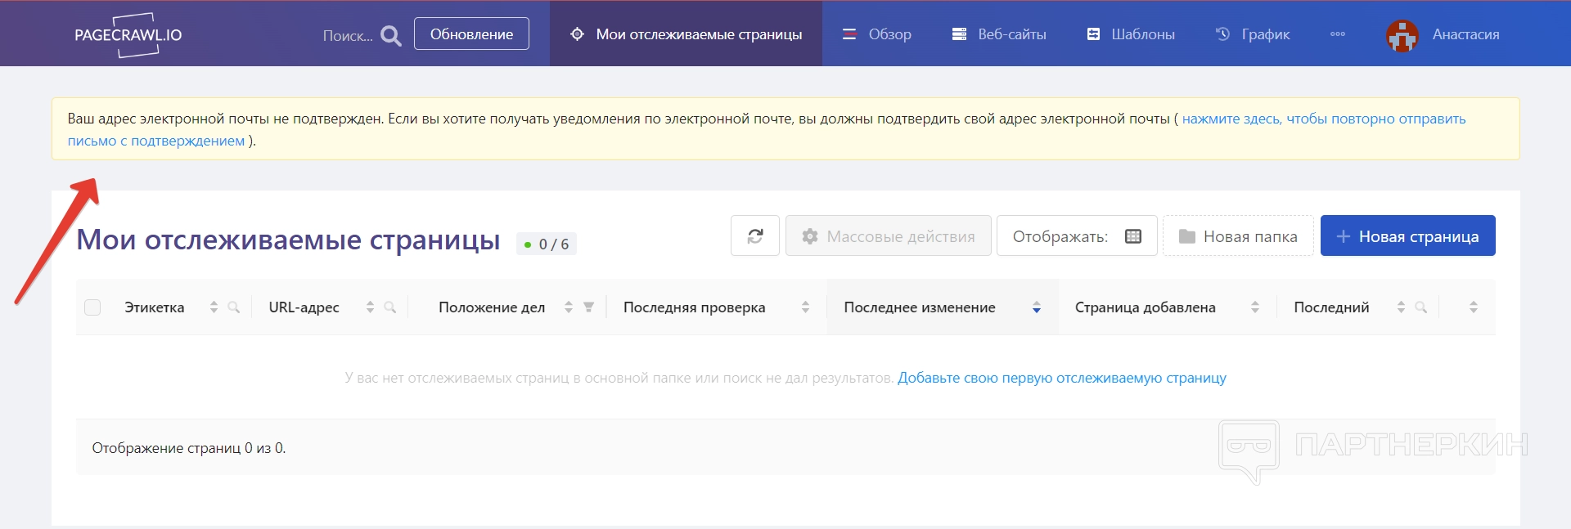Sort by Последний column arrows
This screenshot has height=529, width=1571.
(x=1401, y=307)
